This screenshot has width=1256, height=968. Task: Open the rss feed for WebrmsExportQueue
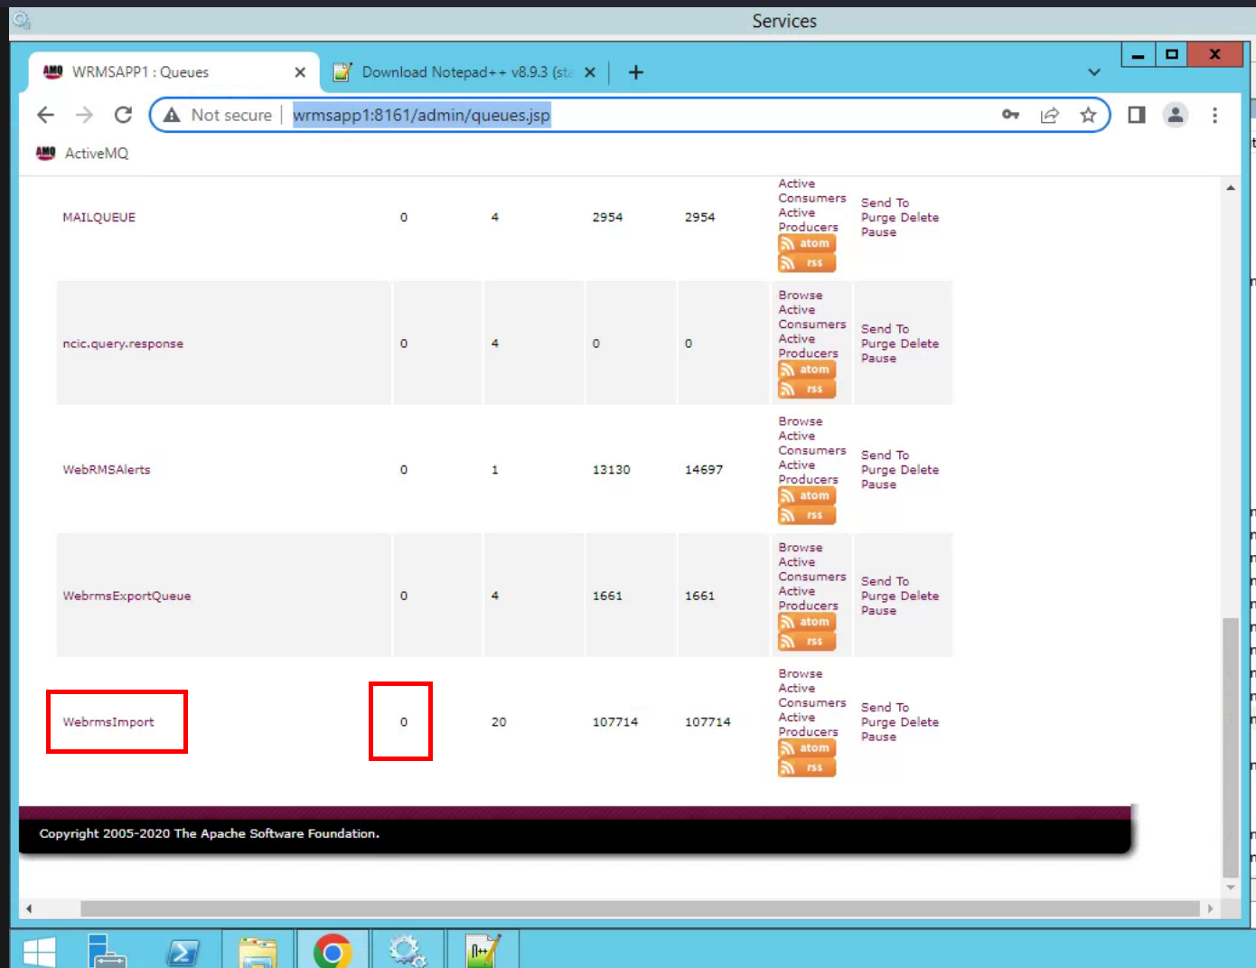pos(807,642)
